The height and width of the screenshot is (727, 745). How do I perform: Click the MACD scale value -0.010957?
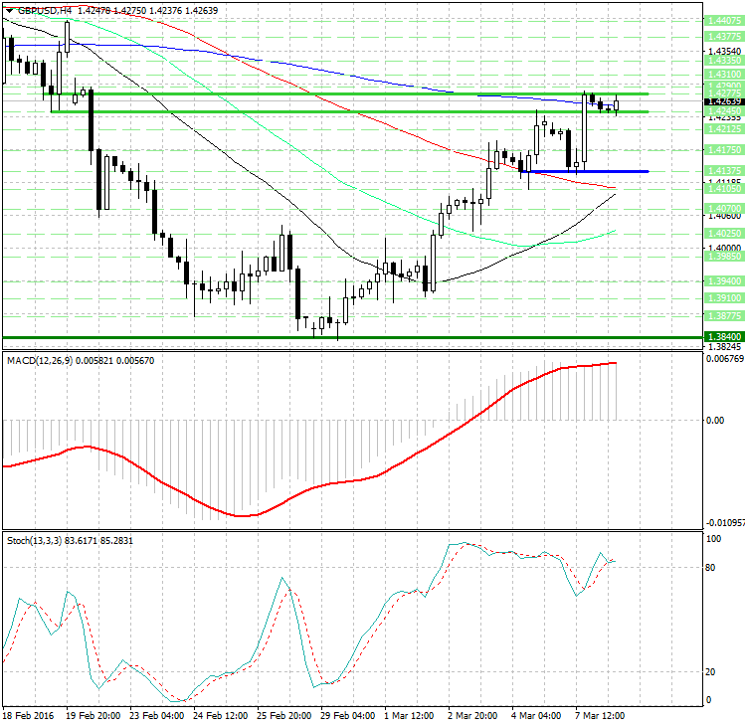tap(725, 523)
